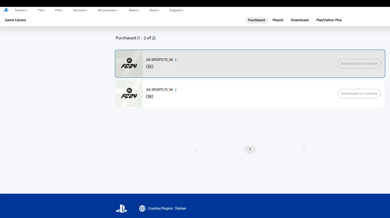The height and width of the screenshot is (218, 390).
Task: Click the PlayStation logo in the footer
Action: coord(121,209)
